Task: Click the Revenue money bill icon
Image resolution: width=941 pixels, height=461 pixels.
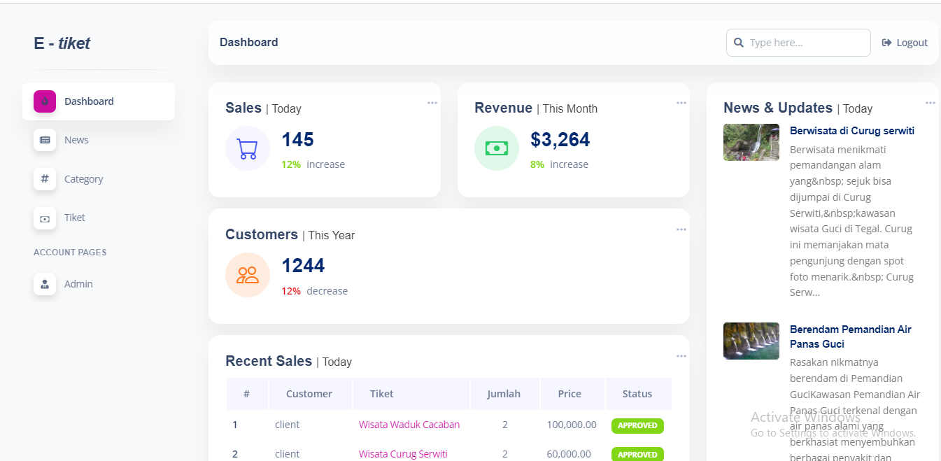Action: click(x=496, y=148)
